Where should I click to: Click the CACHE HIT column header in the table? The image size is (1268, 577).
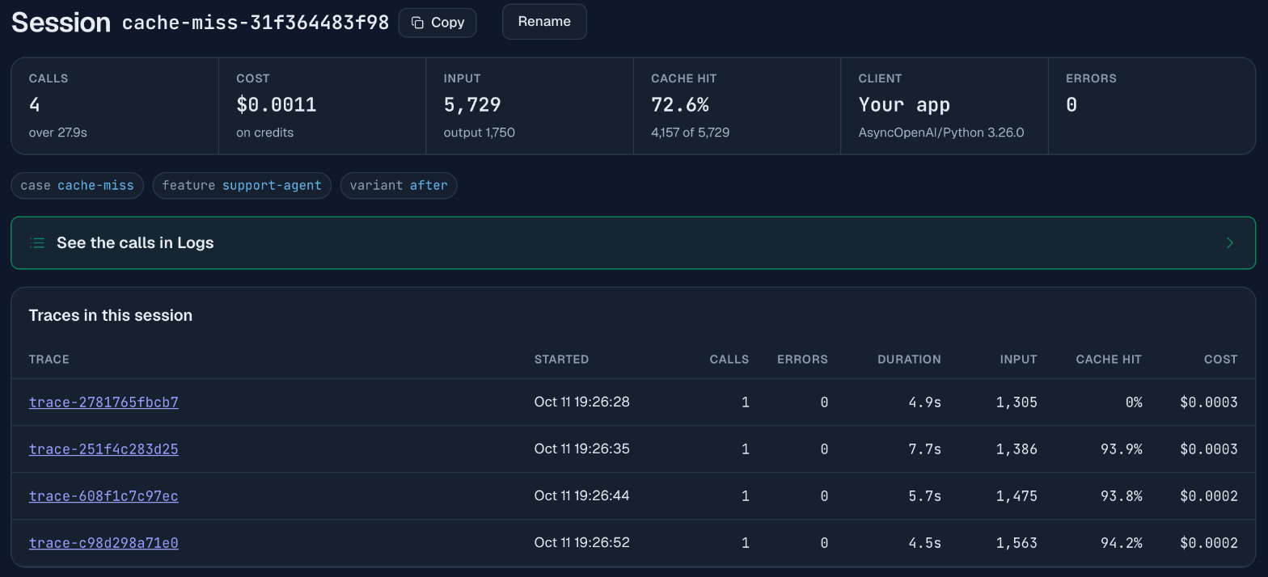(1109, 360)
